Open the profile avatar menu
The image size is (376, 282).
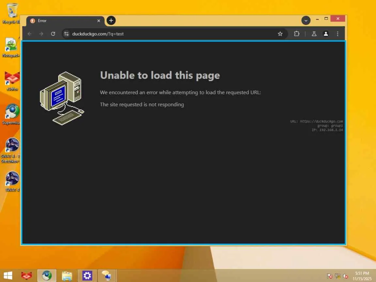click(x=326, y=34)
